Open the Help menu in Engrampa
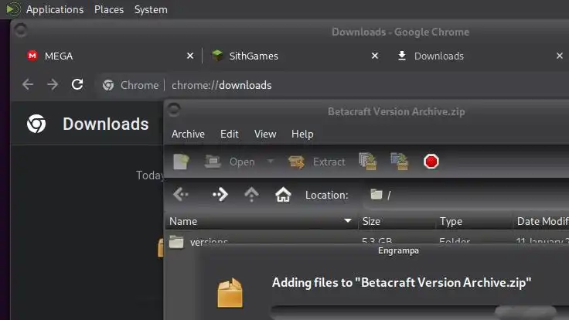The image size is (569, 320). click(x=302, y=134)
